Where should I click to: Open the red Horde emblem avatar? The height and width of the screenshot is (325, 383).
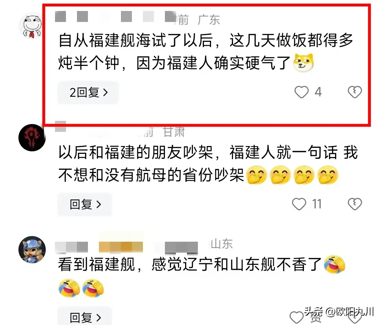(32, 137)
